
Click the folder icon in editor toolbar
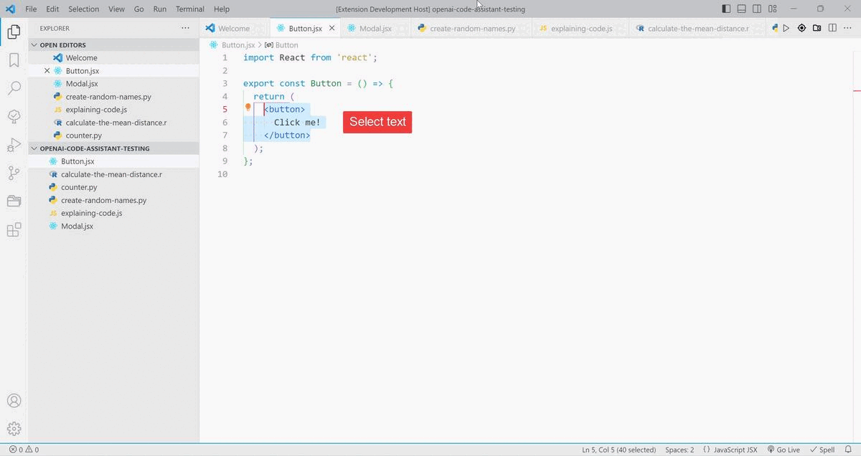[817, 28]
